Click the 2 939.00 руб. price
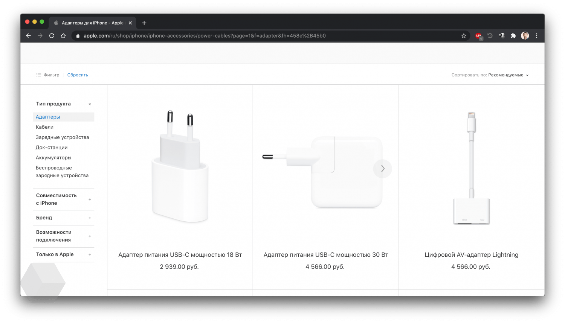565x323 pixels. tap(179, 267)
